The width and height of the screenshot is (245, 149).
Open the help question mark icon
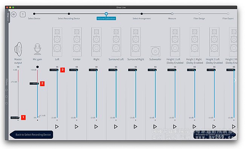click(23, 15)
